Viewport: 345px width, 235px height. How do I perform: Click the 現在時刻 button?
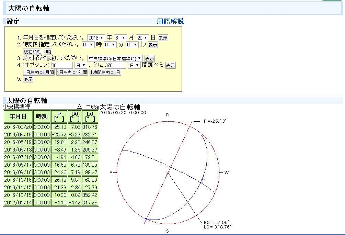33,52
